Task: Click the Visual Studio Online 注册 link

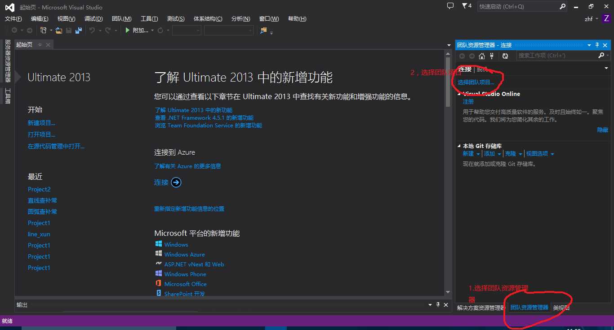Action: click(x=468, y=102)
